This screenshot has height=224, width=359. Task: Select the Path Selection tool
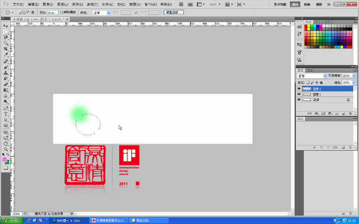point(6,120)
